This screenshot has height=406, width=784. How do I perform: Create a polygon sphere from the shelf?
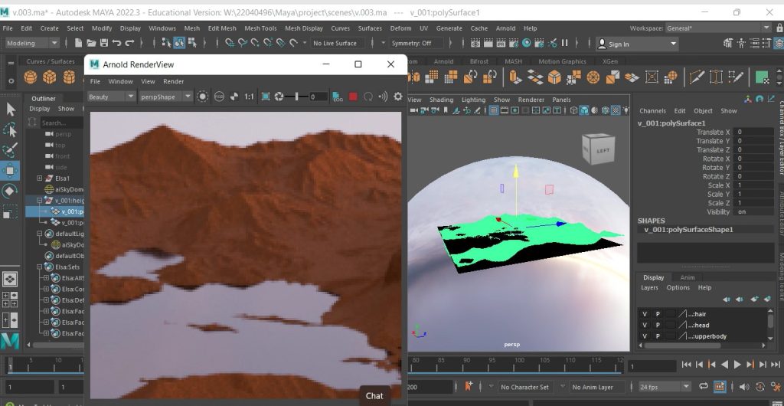click(x=31, y=77)
